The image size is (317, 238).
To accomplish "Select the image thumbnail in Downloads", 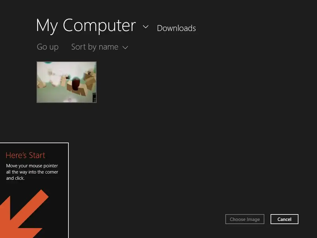I will pyautogui.click(x=67, y=82).
